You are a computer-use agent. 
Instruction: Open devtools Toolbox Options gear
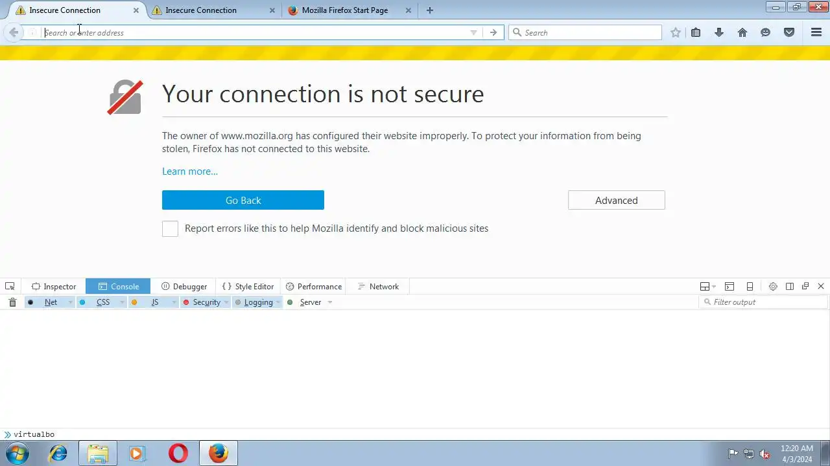pyautogui.click(x=773, y=286)
